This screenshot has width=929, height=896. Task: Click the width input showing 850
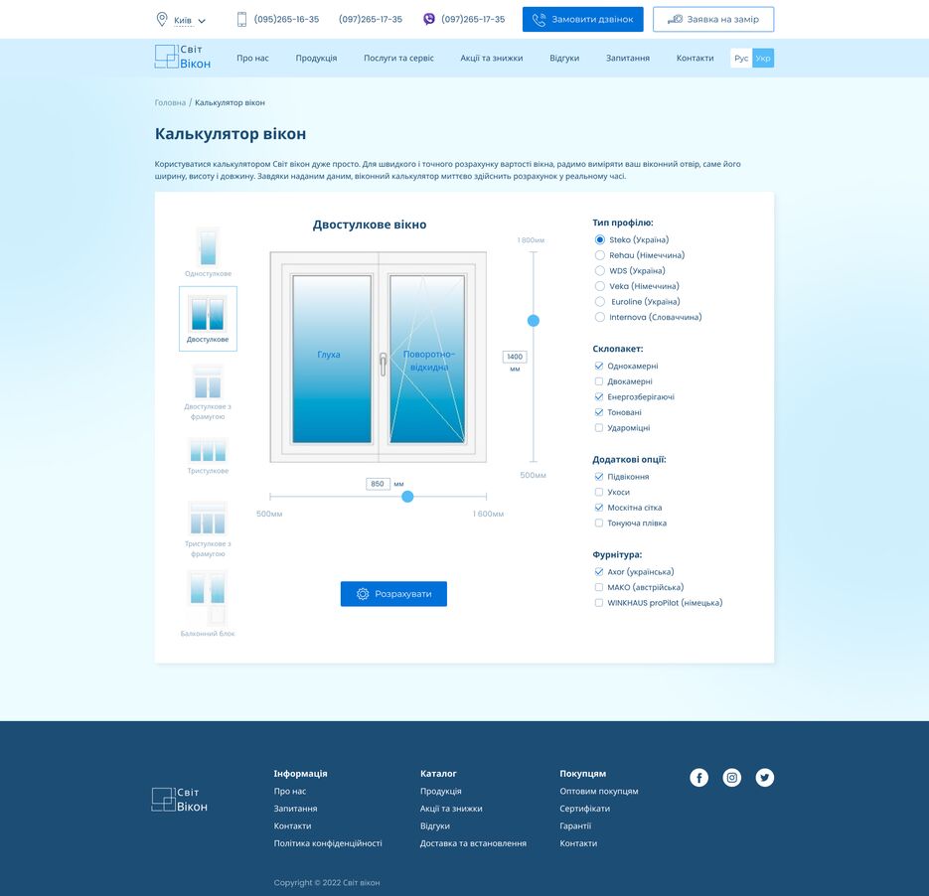pyautogui.click(x=378, y=484)
